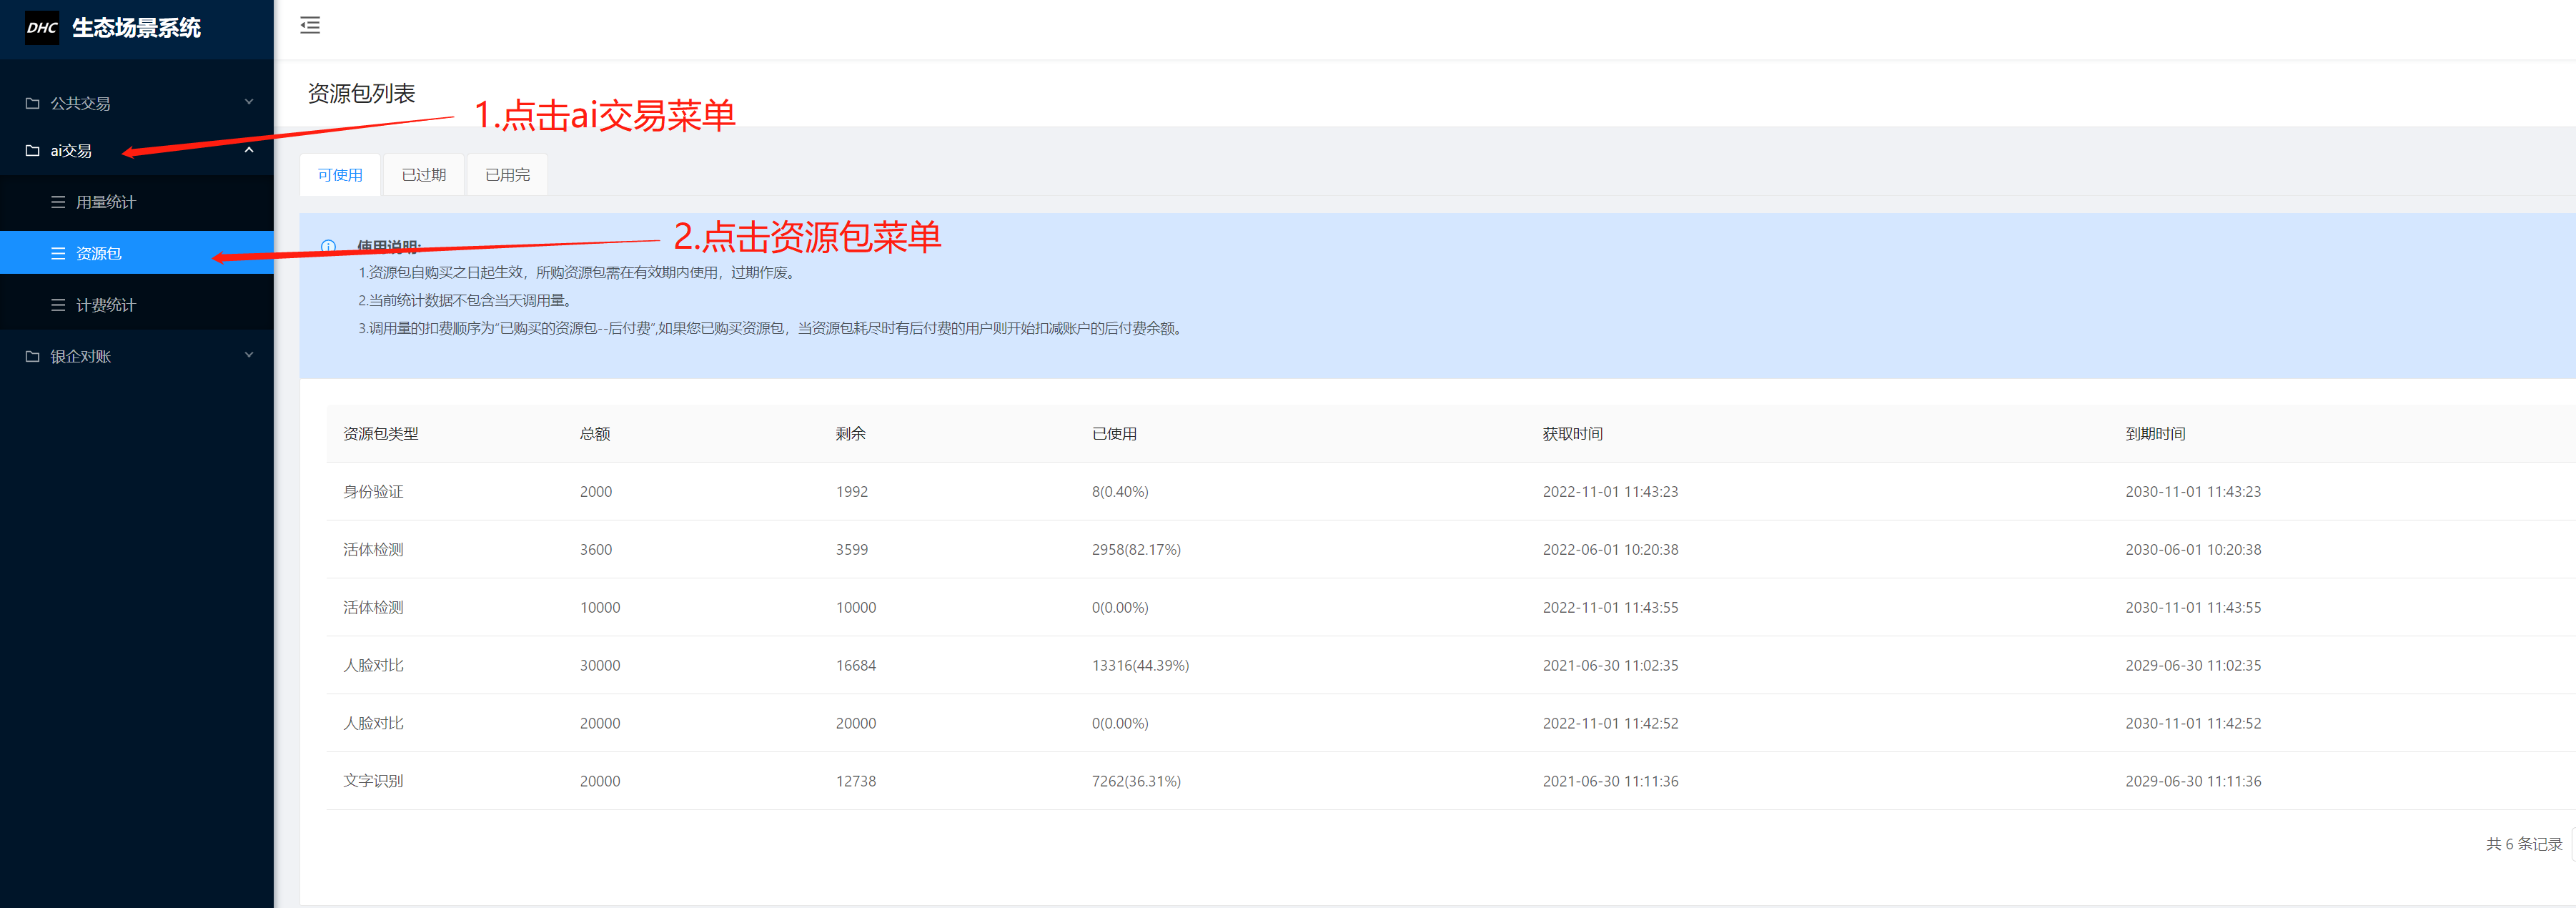Viewport: 2576px width, 908px height.
Task: Open the 银企对账 sidebar menu
Action: pos(137,356)
